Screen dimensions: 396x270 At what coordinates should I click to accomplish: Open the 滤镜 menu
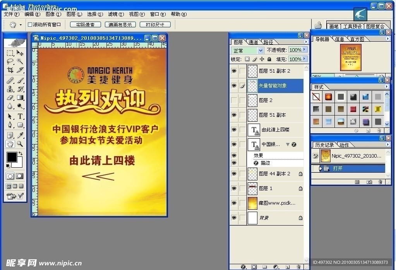click(116, 14)
